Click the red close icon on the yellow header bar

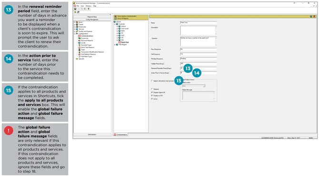[x=314, y=16]
